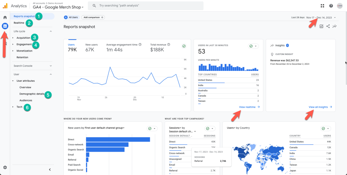This screenshot has height=175, width=347.
Task: Click Organic Search row in sessions table
Action: point(192,148)
